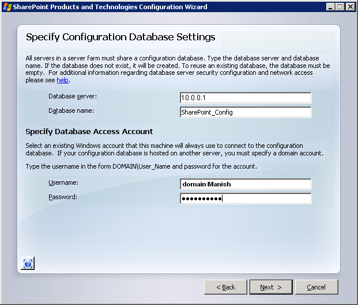
Task: Click the 'Database server:' label
Action: [73, 97]
